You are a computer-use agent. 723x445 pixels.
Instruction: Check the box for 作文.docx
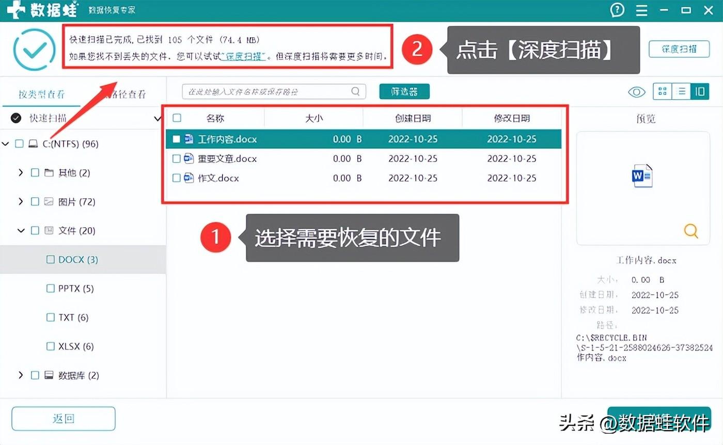click(177, 178)
